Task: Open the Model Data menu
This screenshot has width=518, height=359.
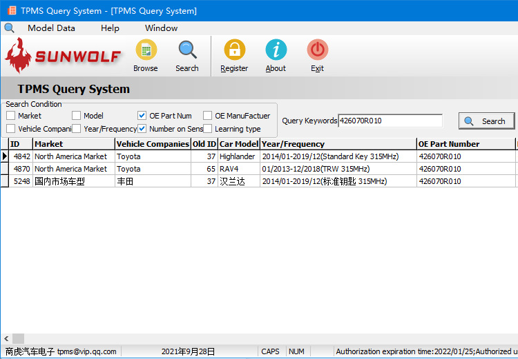Action: (51, 28)
